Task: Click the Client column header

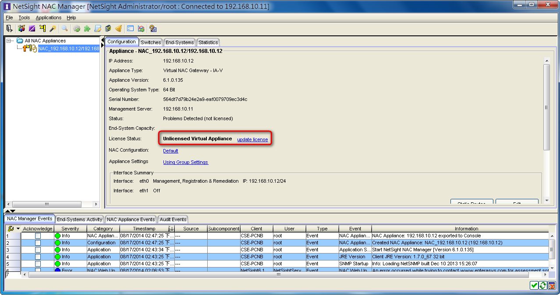Action: point(256,229)
